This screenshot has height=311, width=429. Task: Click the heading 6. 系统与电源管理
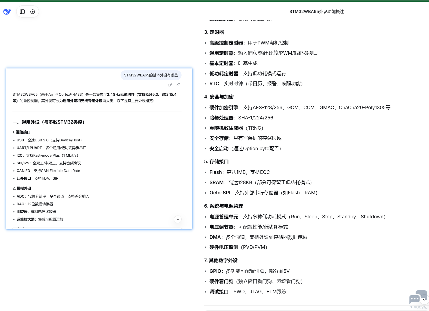223,206
